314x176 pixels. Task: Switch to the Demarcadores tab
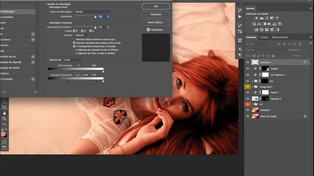tap(280, 37)
